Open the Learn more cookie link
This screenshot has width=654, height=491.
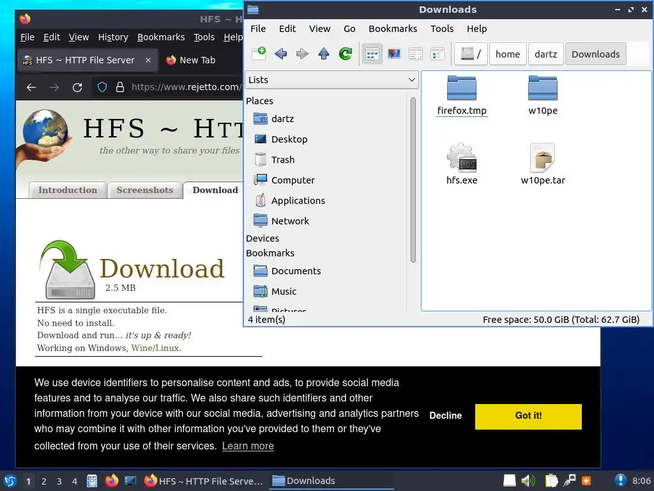[x=248, y=446]
